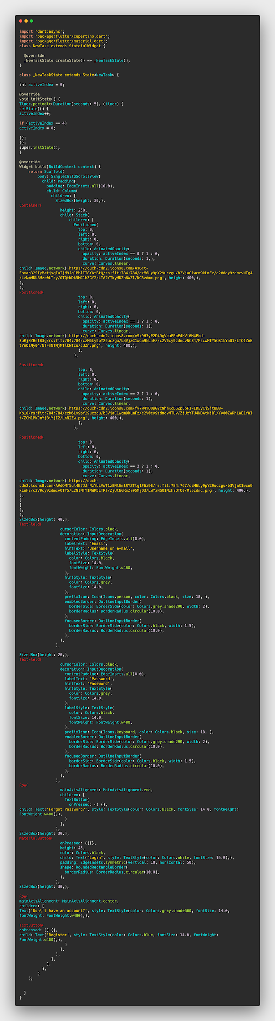Click the super.initState() call
Viewport: 275px width, 1021px height.
pos(40,147)
